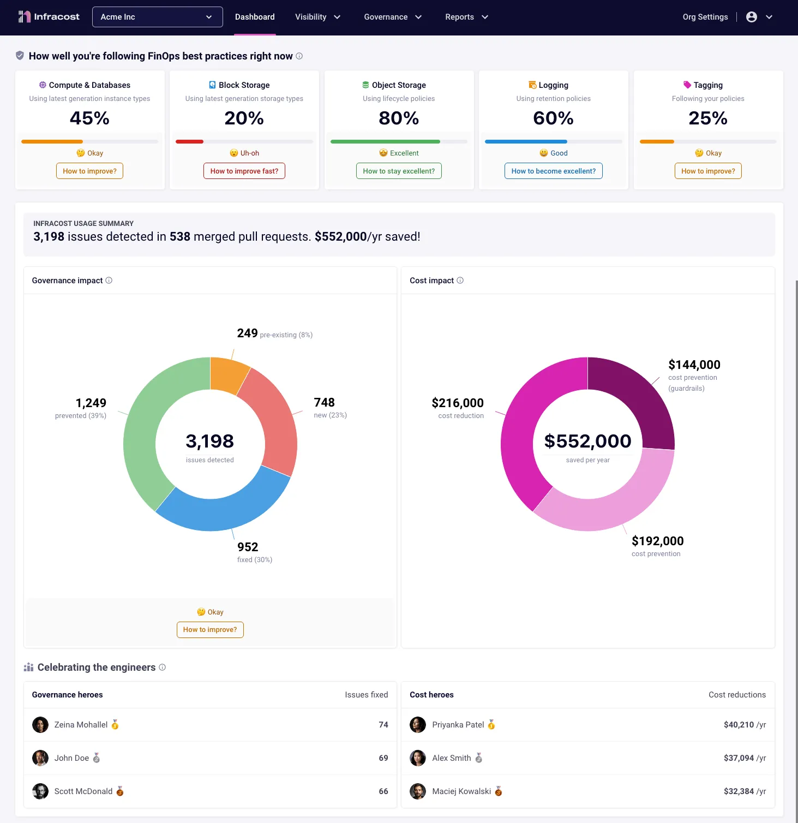Click the Compute & Databases card icon
Screen dimensions: 798x823
point(42,85)
